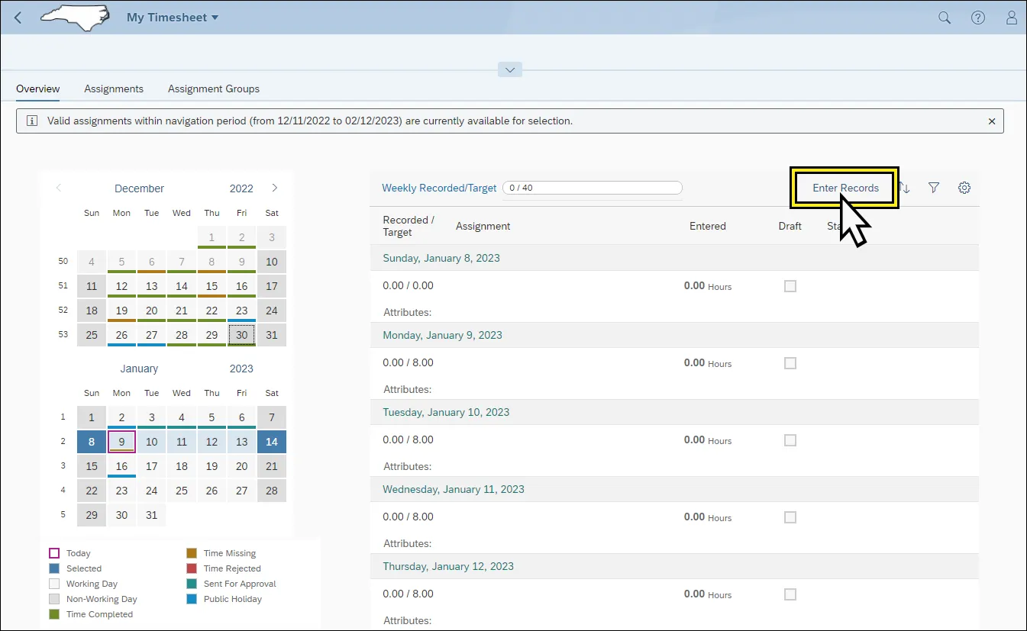Open help question mark icon

click(978, 18)
